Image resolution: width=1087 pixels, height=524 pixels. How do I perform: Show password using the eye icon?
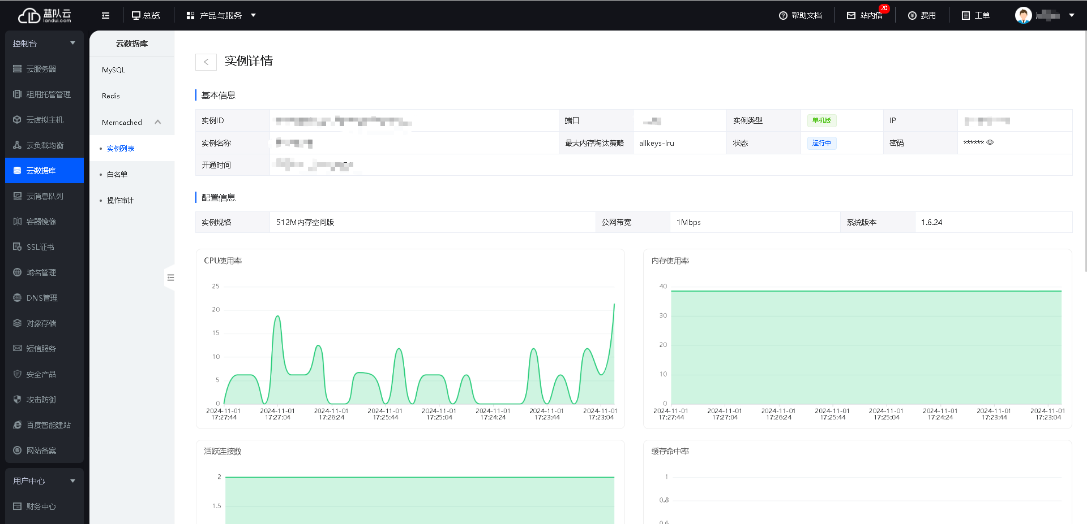click(x=990, y=142)
